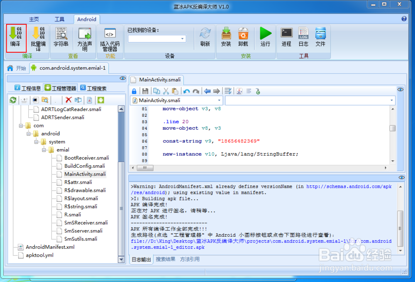Click the paste clipboard icon

coord(175,91)
